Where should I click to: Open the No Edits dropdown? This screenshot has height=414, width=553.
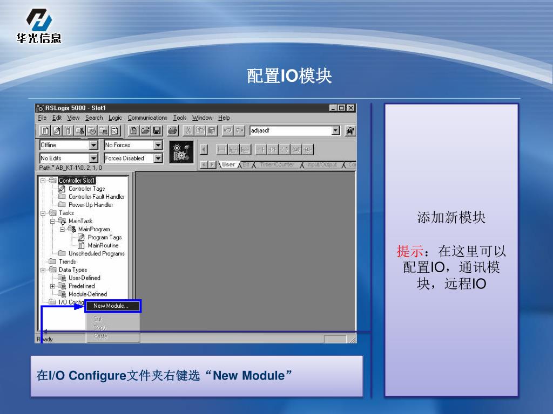click(93, 158)
